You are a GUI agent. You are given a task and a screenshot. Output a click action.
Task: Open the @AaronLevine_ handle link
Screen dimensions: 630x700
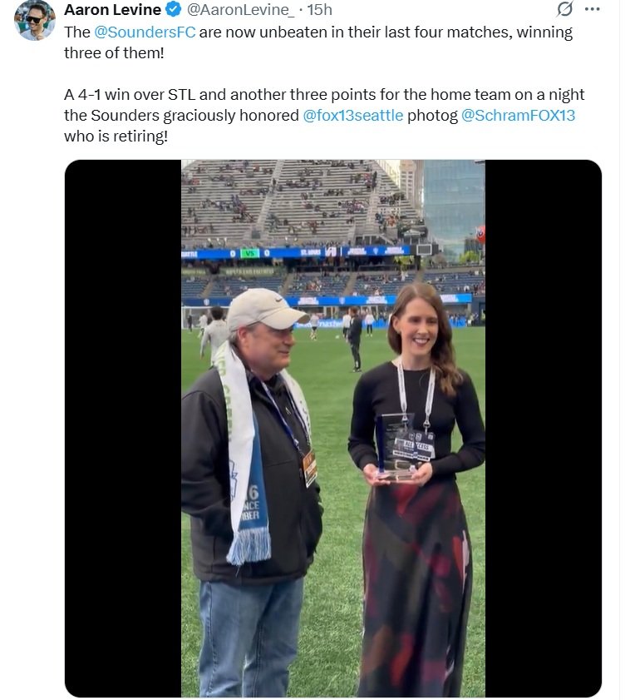click(238, 10)
